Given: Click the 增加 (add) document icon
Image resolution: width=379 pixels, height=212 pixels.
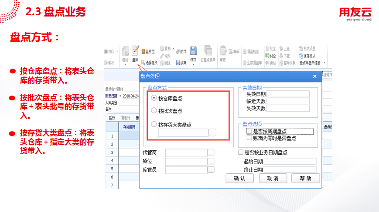Looking at the screenshot, I should tap(125, 51).
